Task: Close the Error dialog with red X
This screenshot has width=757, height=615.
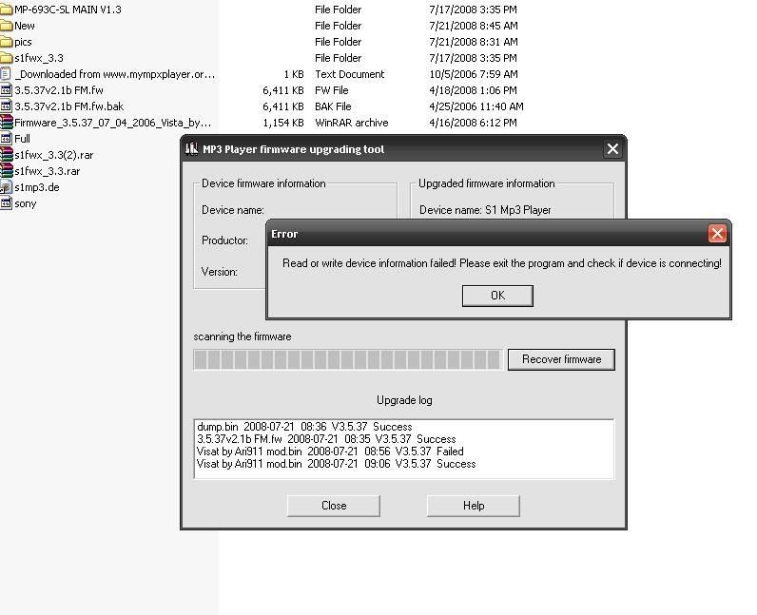Action: [717, 234]
